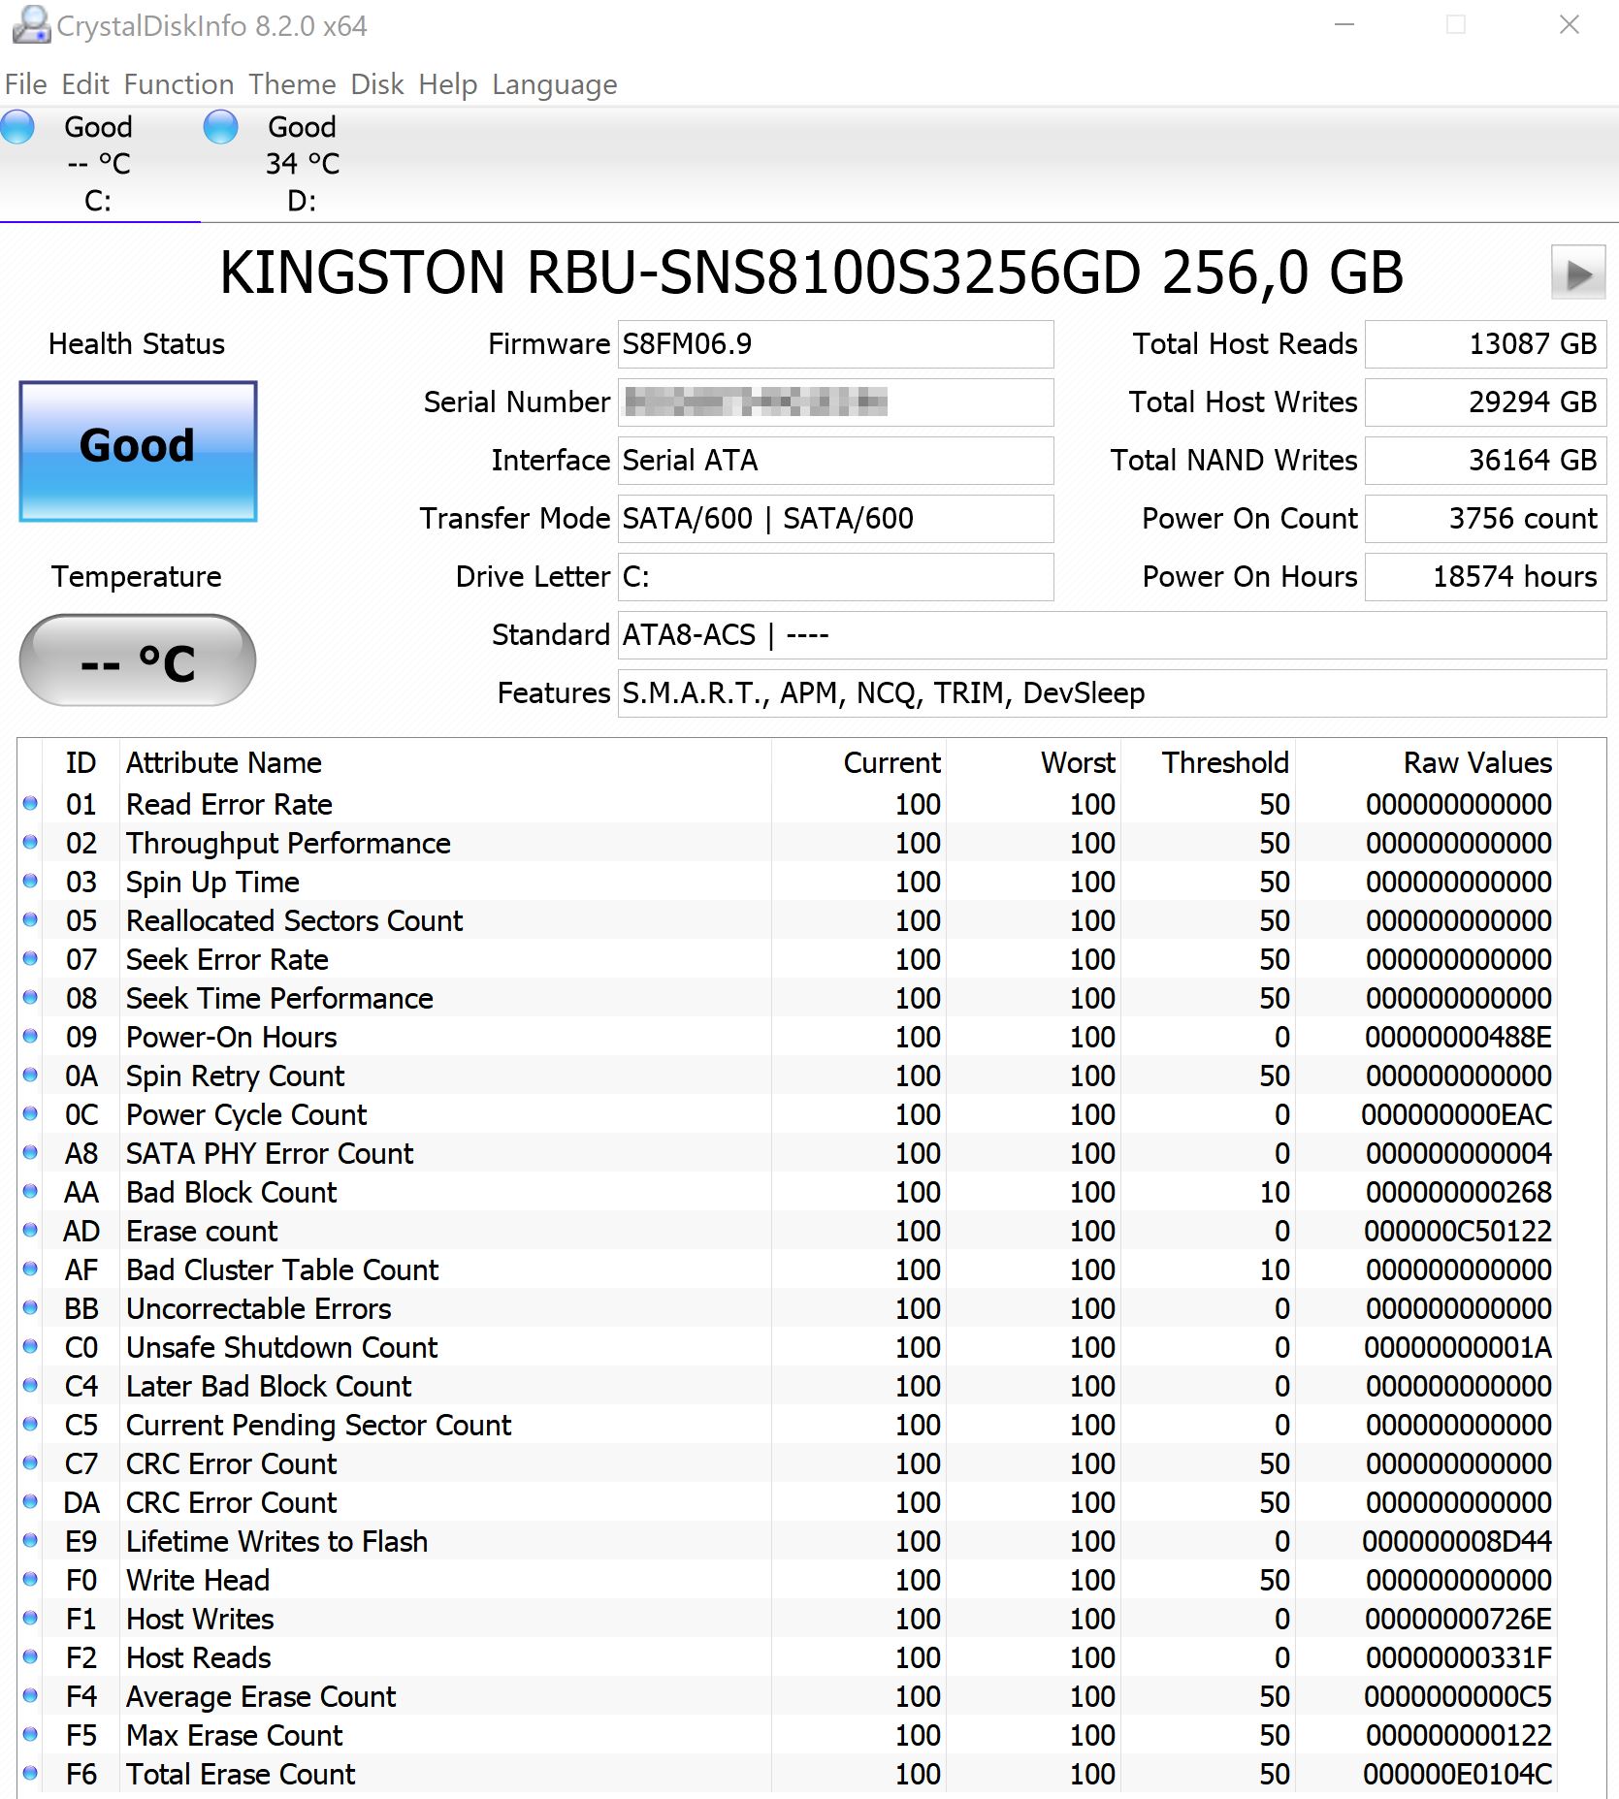The height and width of the screenshot is (1799, 1619).
Task: Click Total Host Writes value 29294 GB
Action: click(x=1485, y=402)
